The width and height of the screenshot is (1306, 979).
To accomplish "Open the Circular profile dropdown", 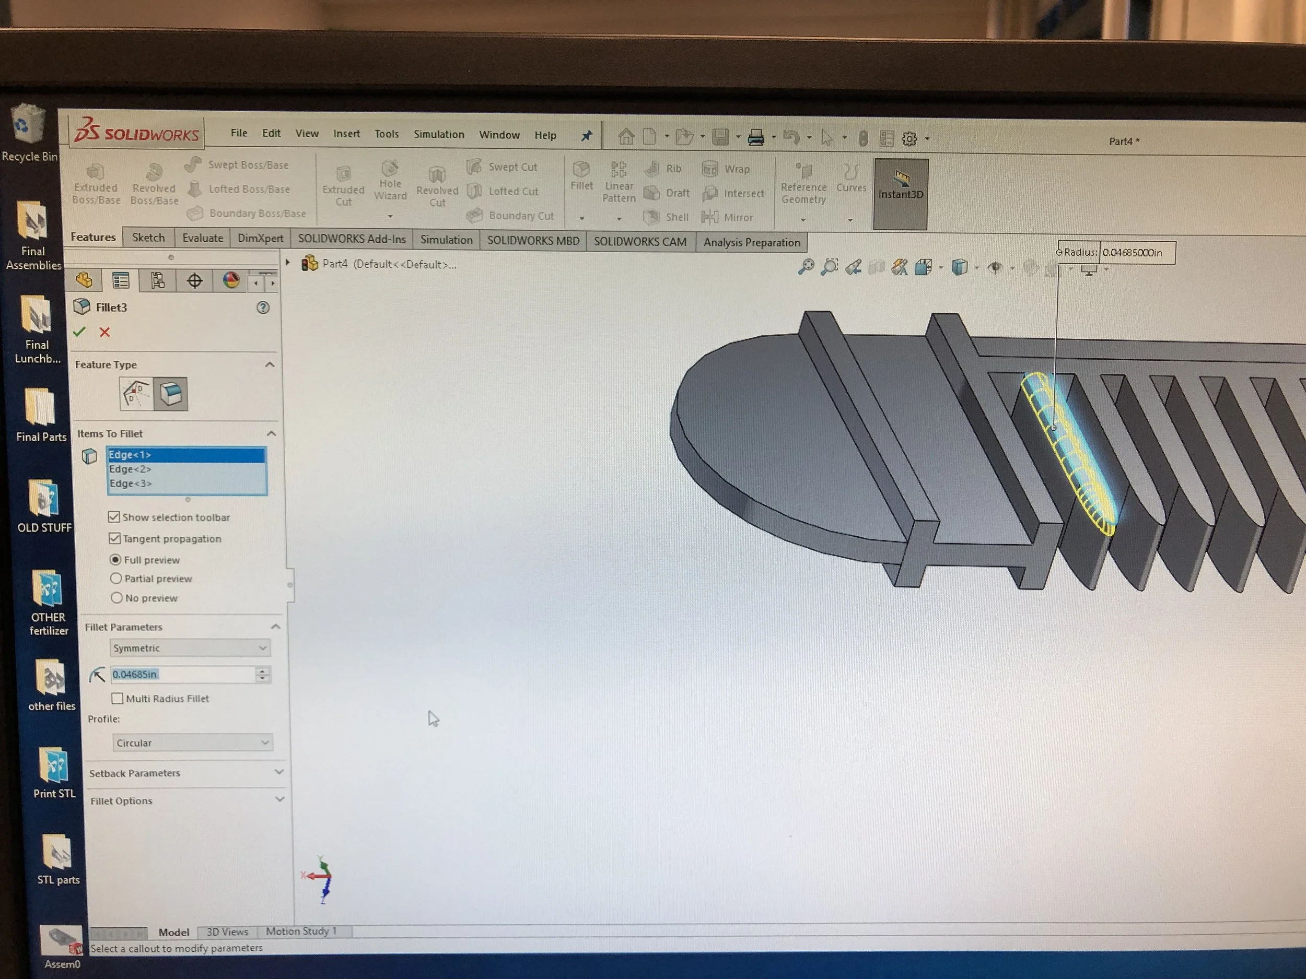I will pyautogui.click(x=192, y=742).
